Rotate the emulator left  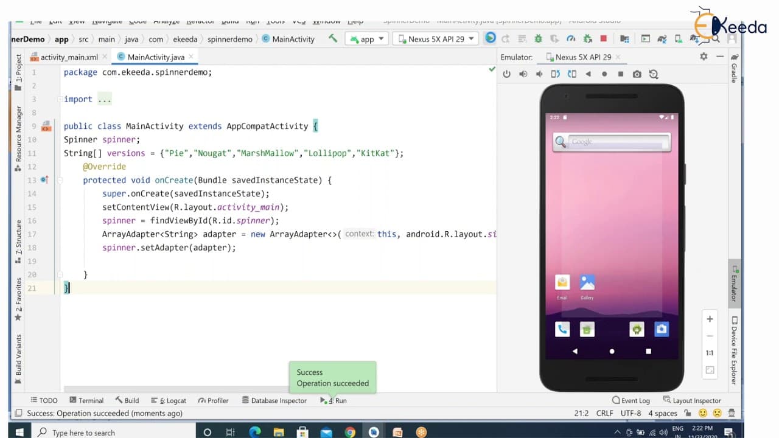click(555, 74)
